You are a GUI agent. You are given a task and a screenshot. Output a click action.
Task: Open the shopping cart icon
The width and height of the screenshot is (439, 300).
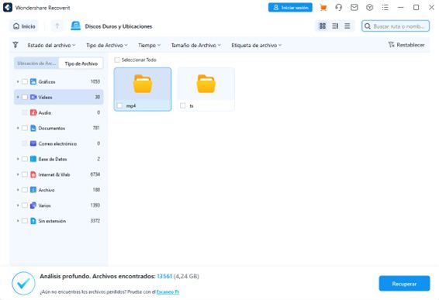coord(323,8)
